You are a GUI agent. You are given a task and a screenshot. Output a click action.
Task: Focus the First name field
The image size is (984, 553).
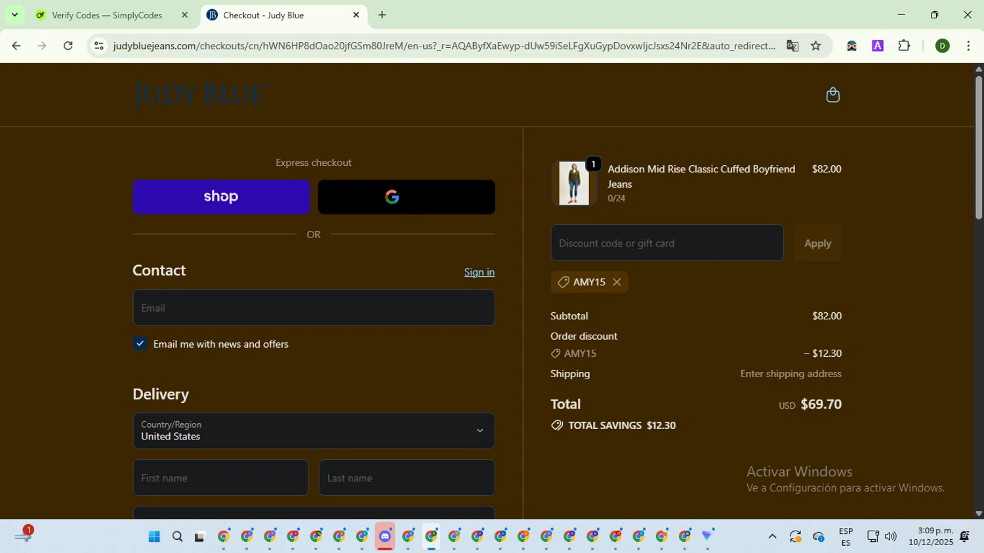[220, 478]
